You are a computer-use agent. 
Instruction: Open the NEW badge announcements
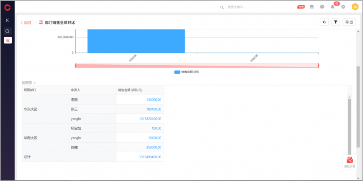click(301, 7)
